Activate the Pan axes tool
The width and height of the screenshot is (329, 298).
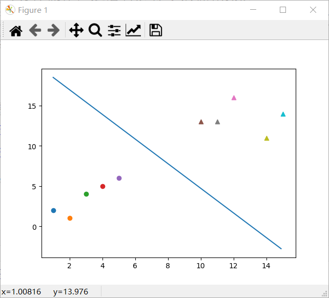point(76,31)
